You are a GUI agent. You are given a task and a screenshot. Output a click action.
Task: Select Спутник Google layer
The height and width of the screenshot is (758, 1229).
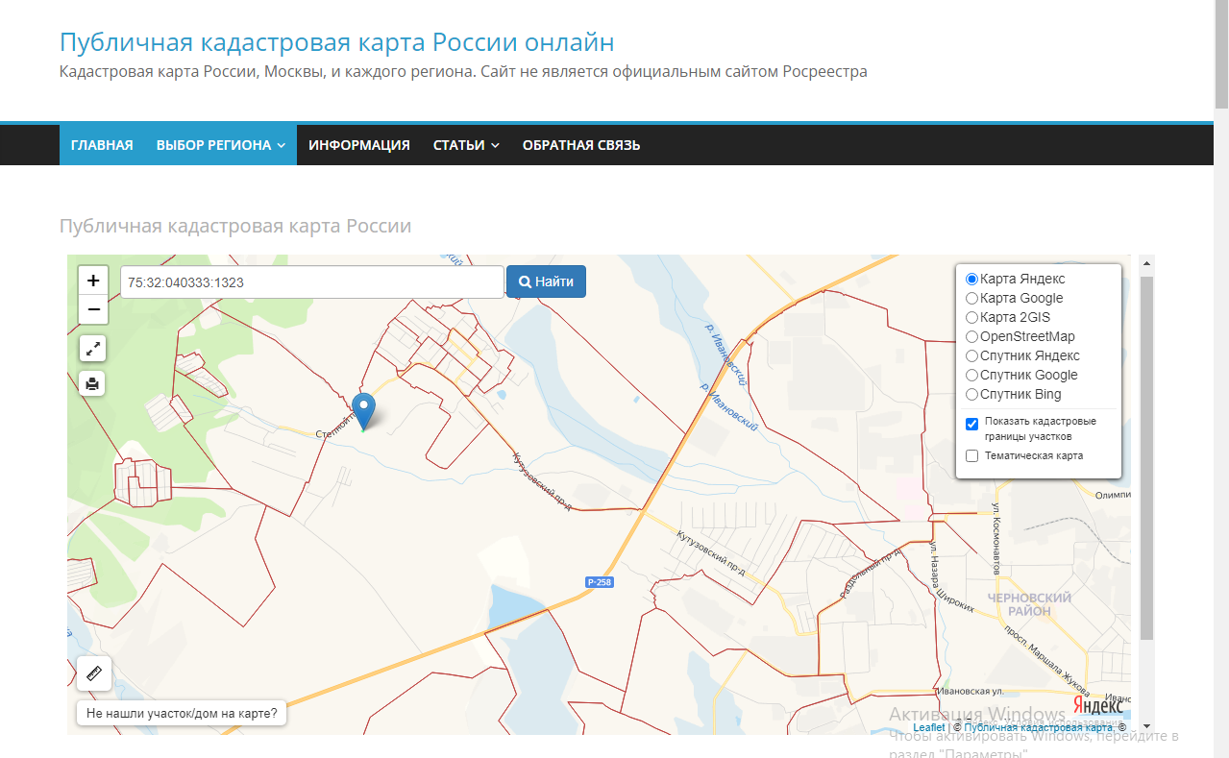pos(971,375)
